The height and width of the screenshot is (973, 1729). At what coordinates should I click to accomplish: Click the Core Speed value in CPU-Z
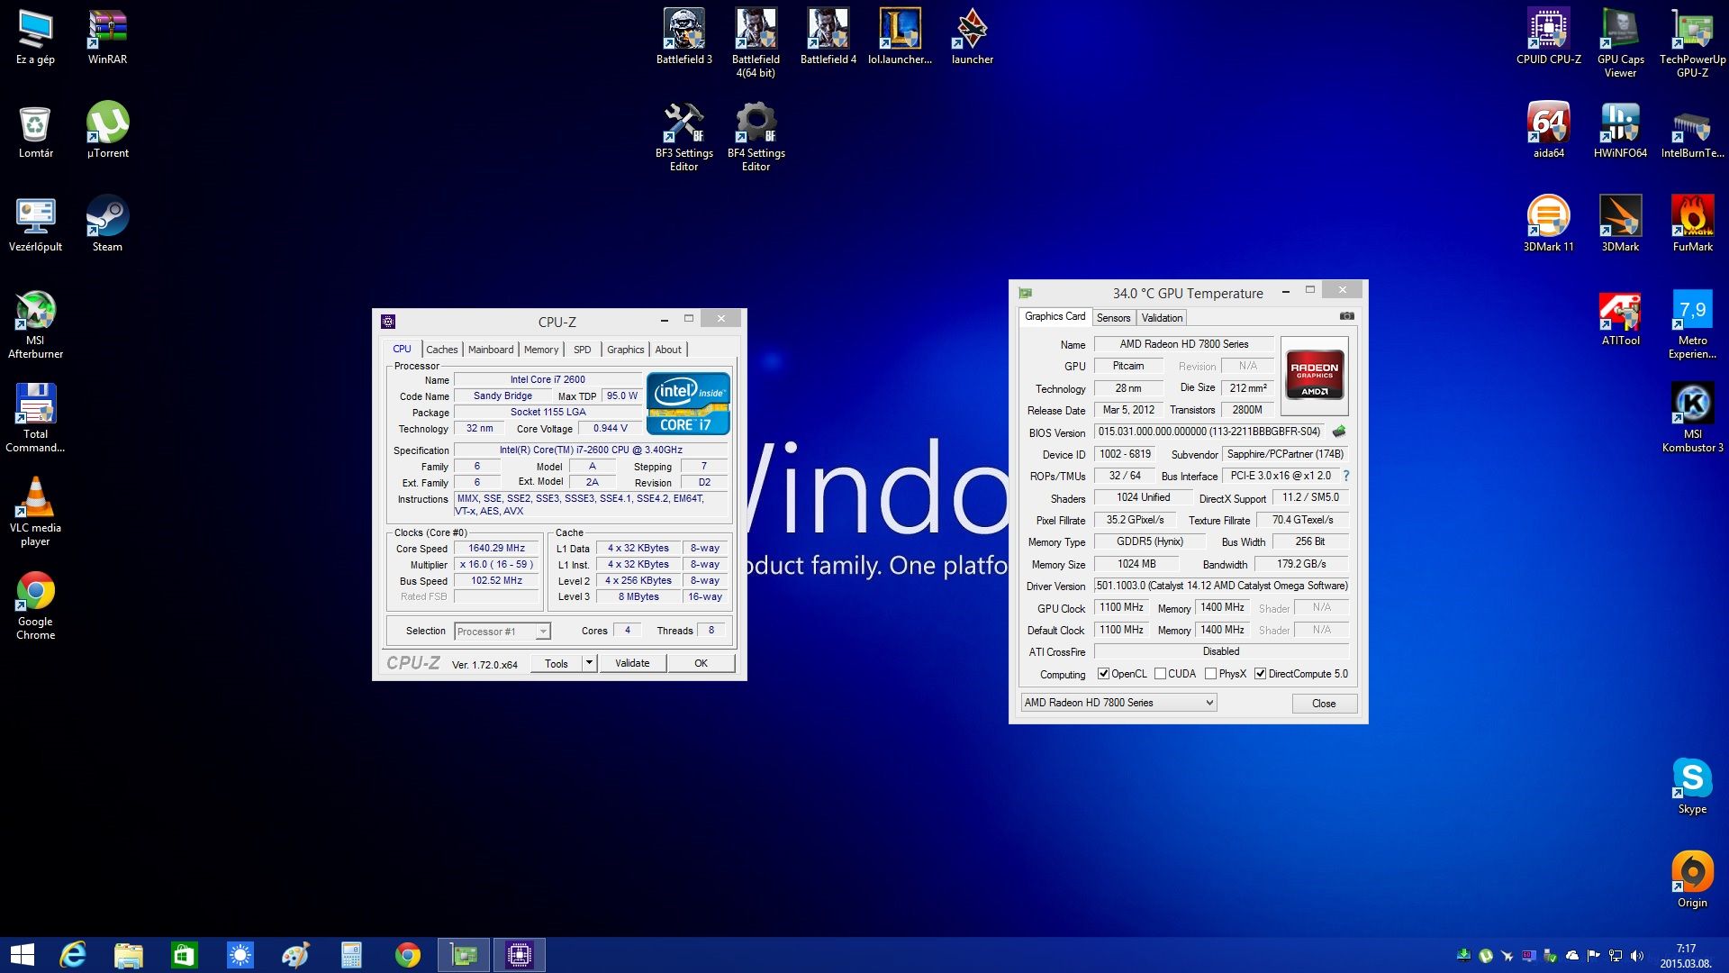click(497, 548)
